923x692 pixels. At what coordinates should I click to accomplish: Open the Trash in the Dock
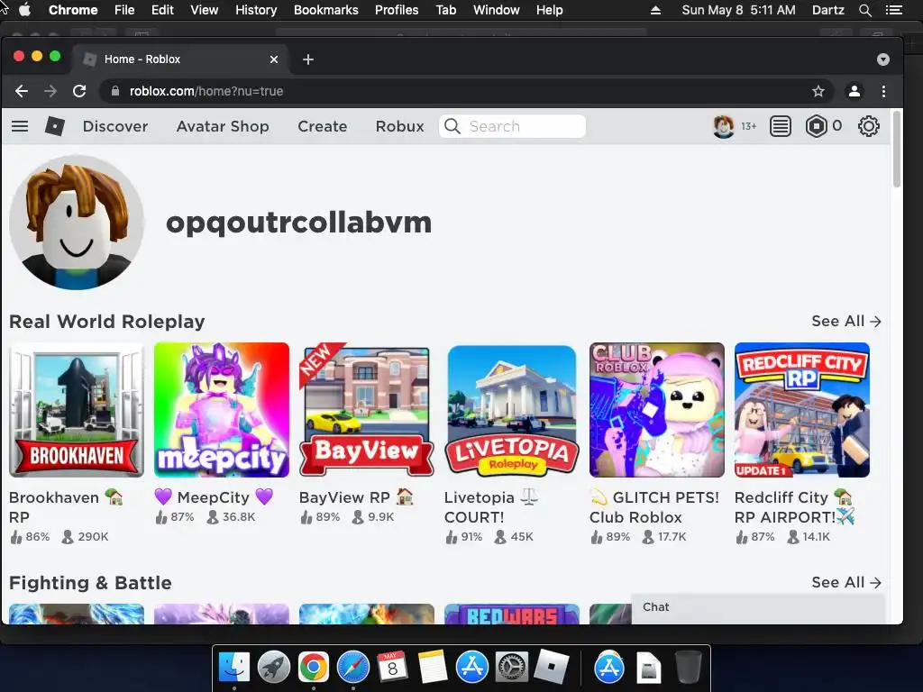click(x=688, y=668)
